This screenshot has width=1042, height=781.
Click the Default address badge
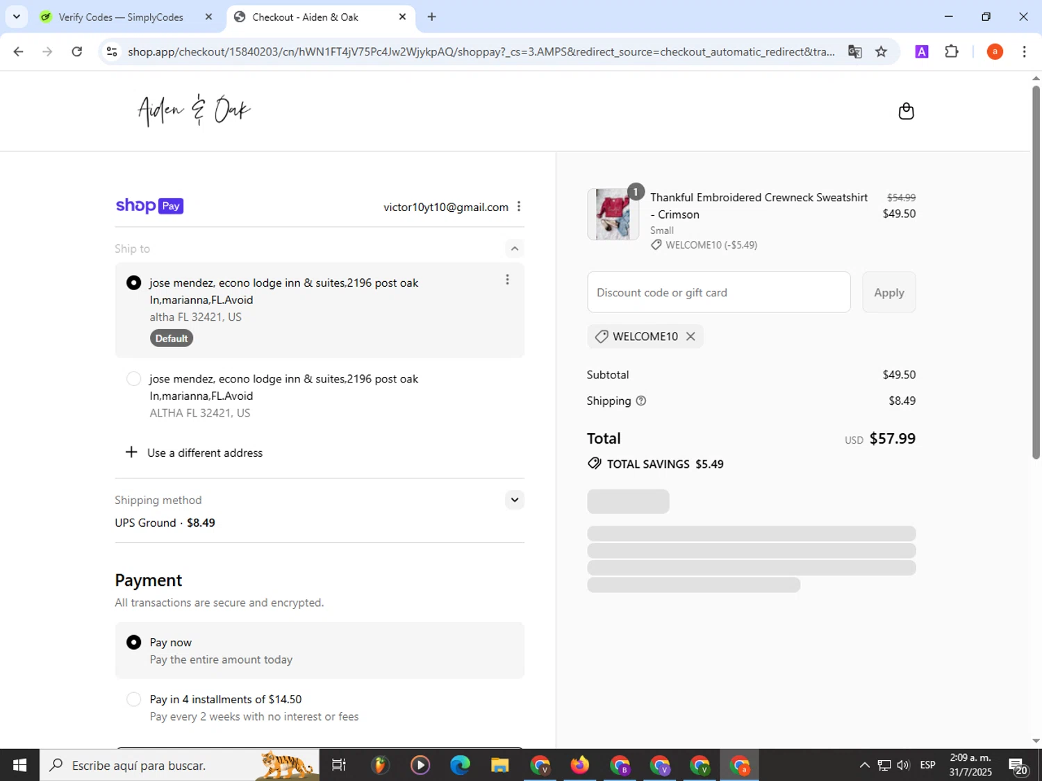(172, 338)
